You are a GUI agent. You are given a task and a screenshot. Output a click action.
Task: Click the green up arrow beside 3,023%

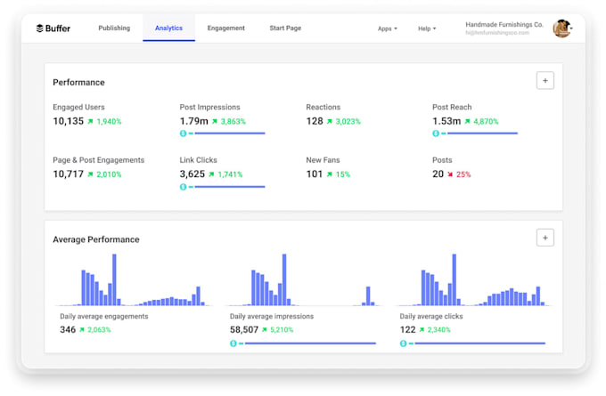coord(329,121)
